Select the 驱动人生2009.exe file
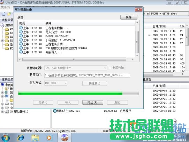The image size is (189, 142). pos(68,111)
